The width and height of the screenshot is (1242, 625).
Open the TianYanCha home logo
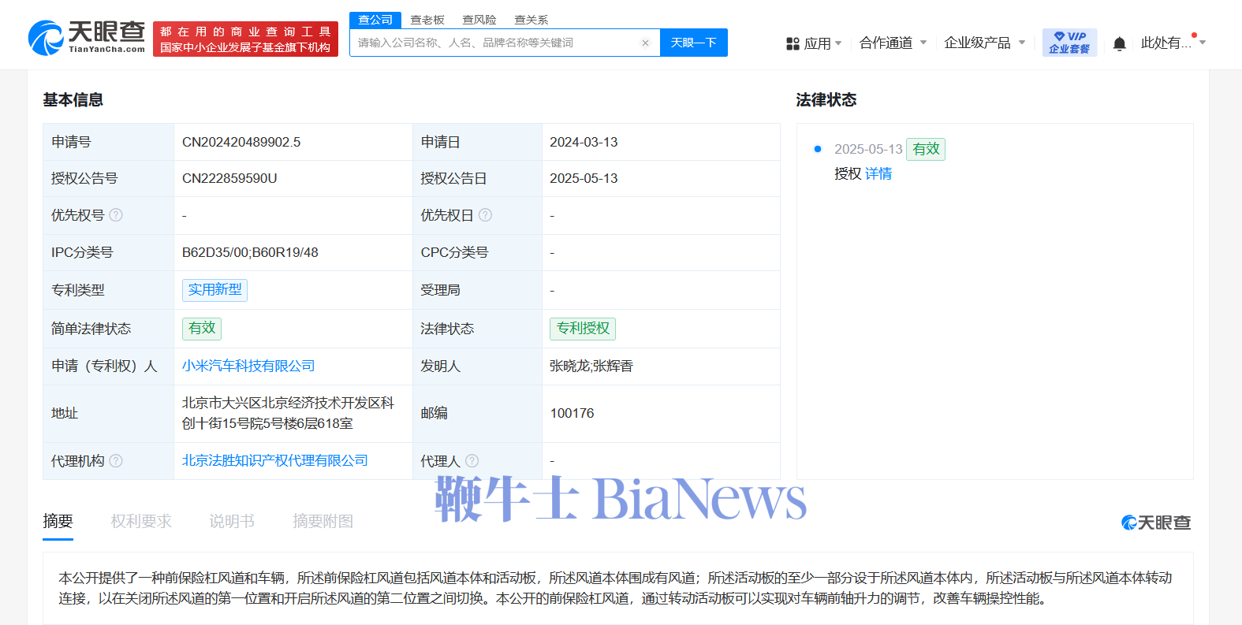pyautogui.click(x=87, y=38)
